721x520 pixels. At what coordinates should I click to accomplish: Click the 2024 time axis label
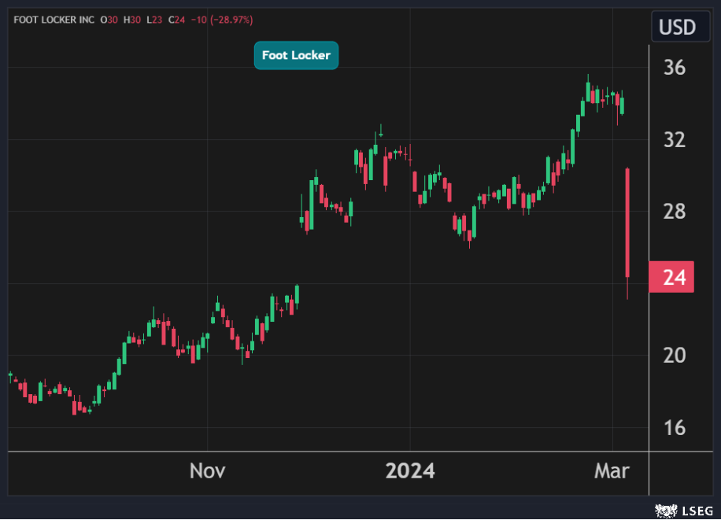pos(409,471)
